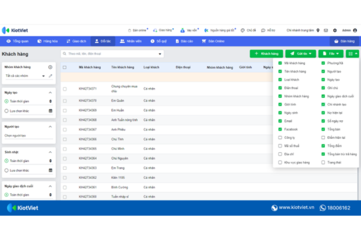The image size is (361, 240).
Task: Open the settings gear icon
Action: 335,31
